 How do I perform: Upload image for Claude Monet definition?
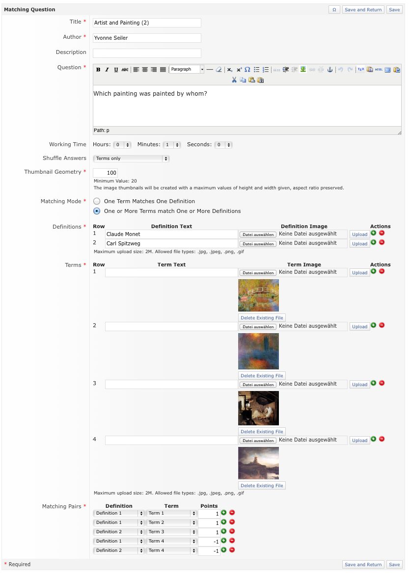[x=360, y=235]
